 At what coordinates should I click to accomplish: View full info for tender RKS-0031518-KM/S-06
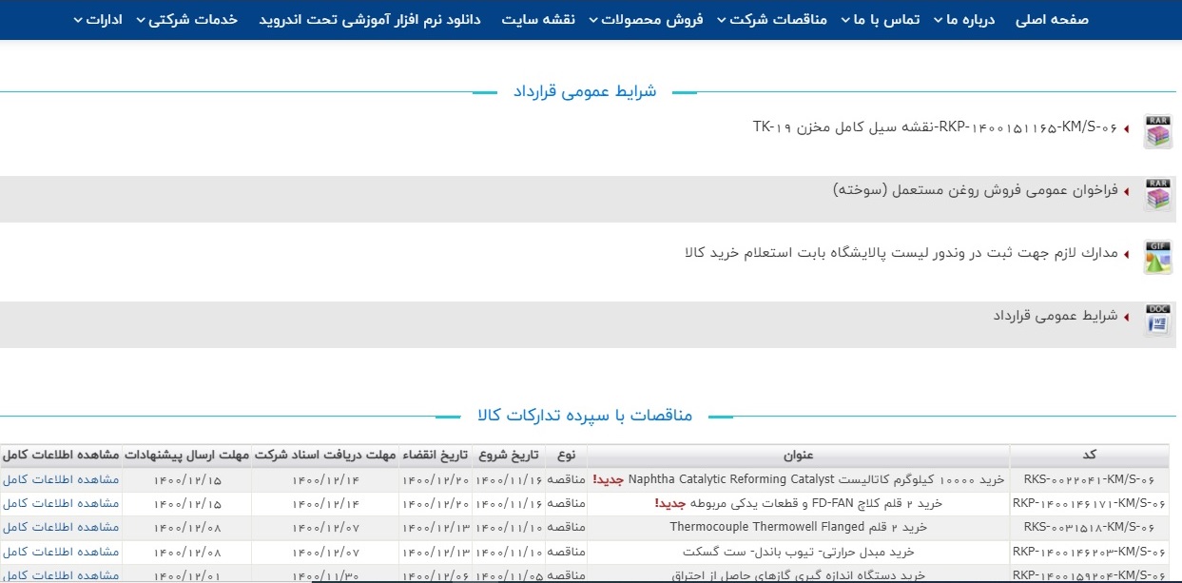click(61, 527)
